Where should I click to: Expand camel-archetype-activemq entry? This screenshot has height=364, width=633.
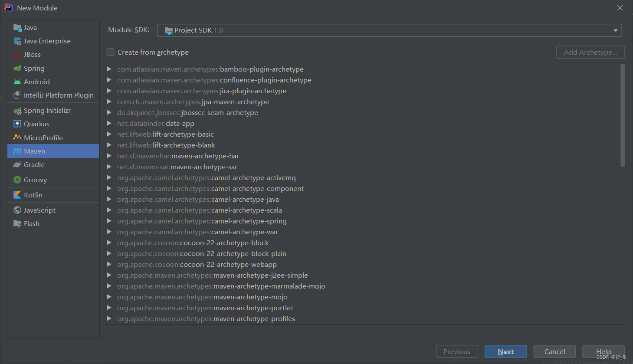pyautogui.click(x=109, y=178)
